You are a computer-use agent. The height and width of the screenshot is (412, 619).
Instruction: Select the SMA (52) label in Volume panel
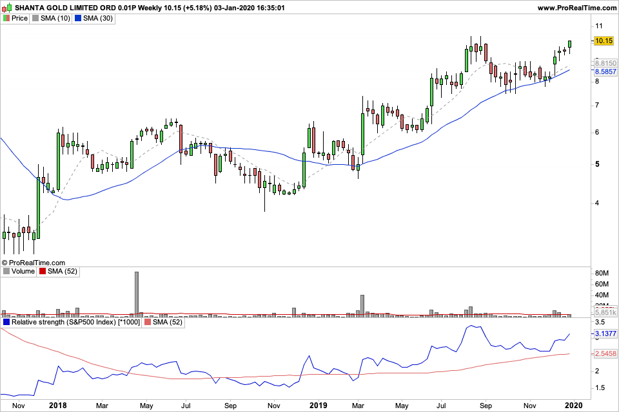point(63,271)
